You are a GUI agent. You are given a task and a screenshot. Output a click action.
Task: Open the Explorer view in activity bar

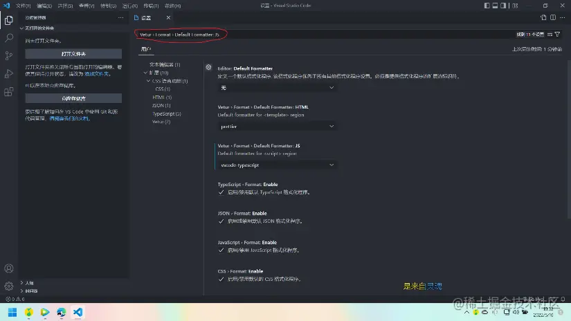click(x=9, y=20)
